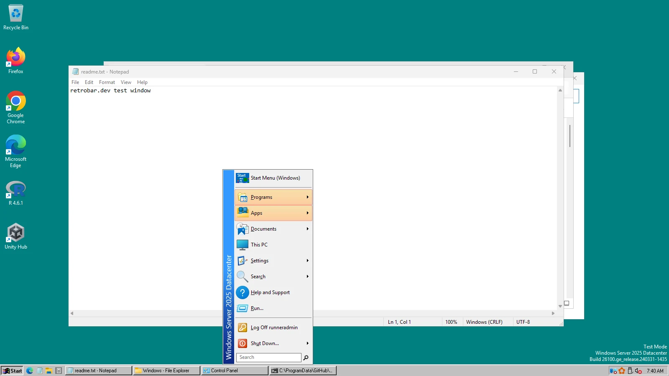The image size is (669, 376).
Task: Open Notepad File menu
Action: (75, 82)
